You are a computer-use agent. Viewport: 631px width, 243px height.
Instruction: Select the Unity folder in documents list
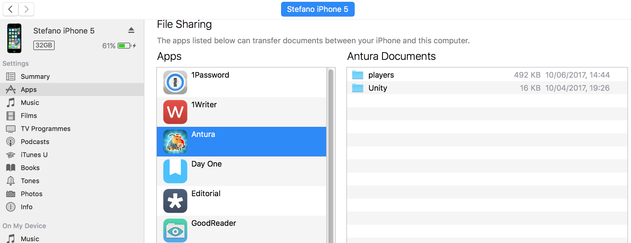click(x=378, y=88)
